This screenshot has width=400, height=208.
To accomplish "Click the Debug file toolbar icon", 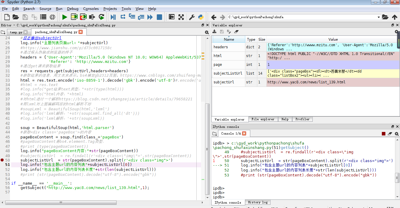I will tap(113, 17).
